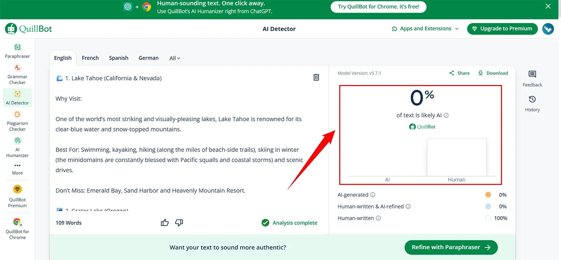
Task: Give thumbs down on analysis
Action: coord(179,223)
